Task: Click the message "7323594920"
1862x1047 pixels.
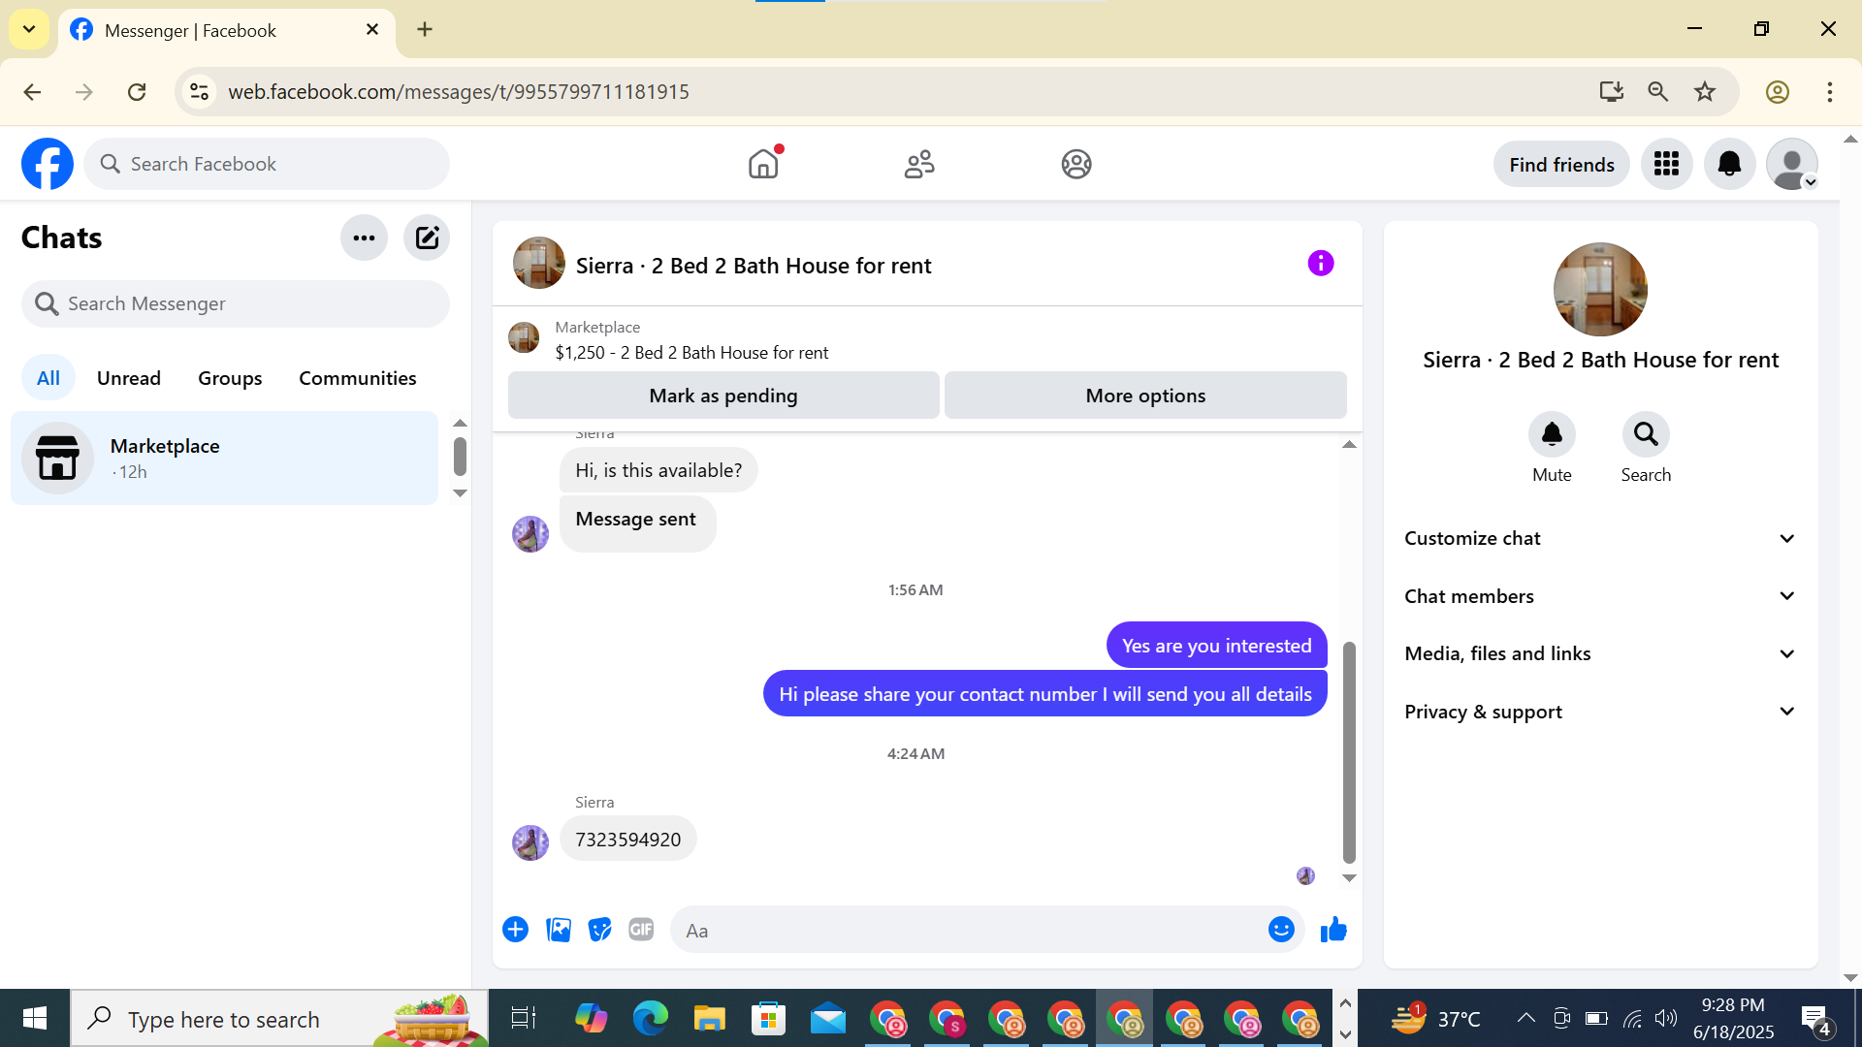Action: 628,840
